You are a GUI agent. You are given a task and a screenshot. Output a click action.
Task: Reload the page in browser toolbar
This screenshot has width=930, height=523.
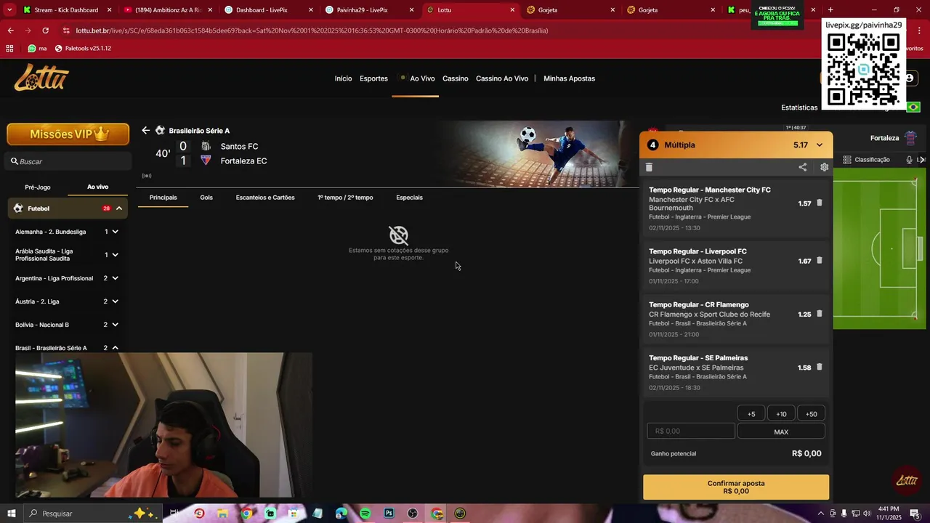(x=45, y=31)
